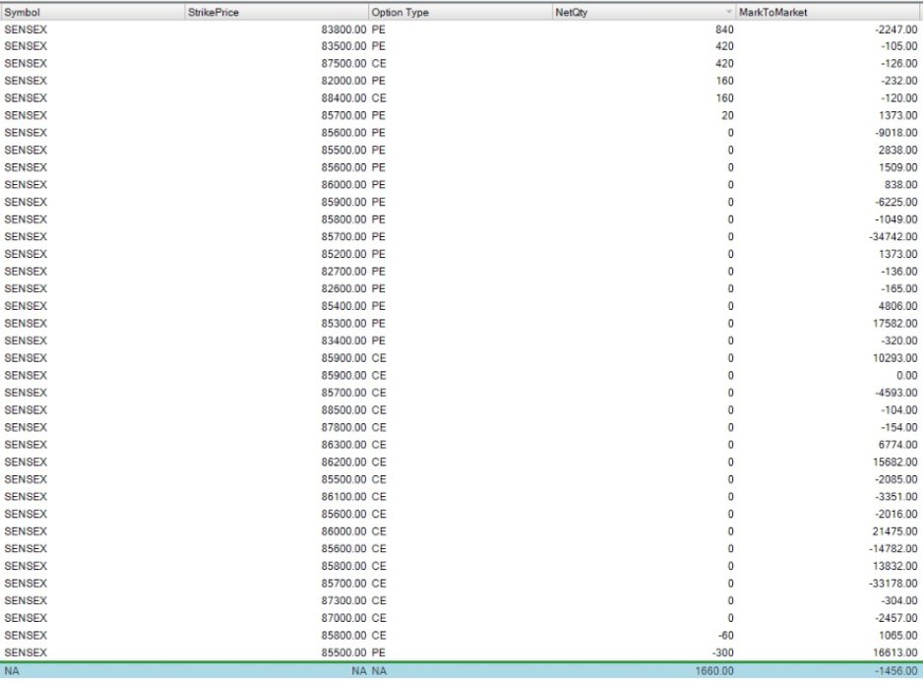Toggle the sort arrow in the NetQty header
Image resolution: width=923 pixels, height=681 pixels.
tap(729, 12)
